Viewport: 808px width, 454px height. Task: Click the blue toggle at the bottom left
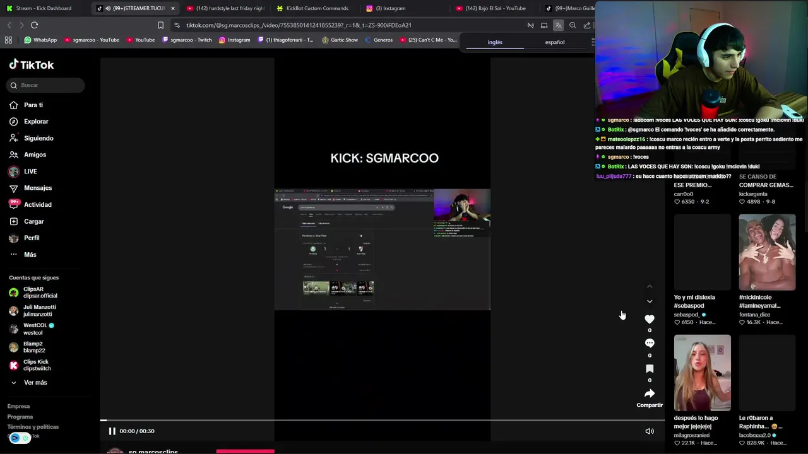point(20,438)
